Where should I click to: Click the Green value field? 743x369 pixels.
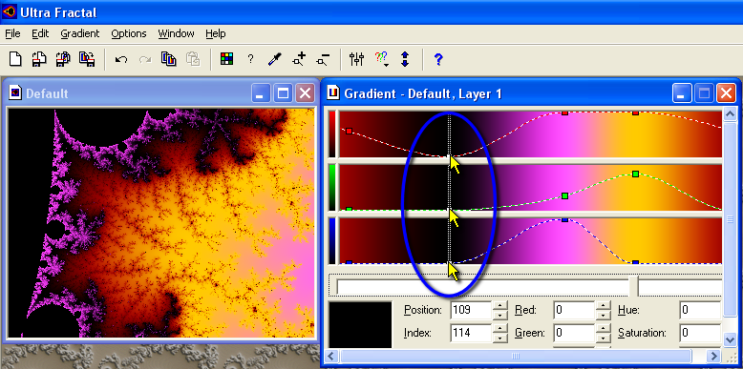(x=574, y=333)
